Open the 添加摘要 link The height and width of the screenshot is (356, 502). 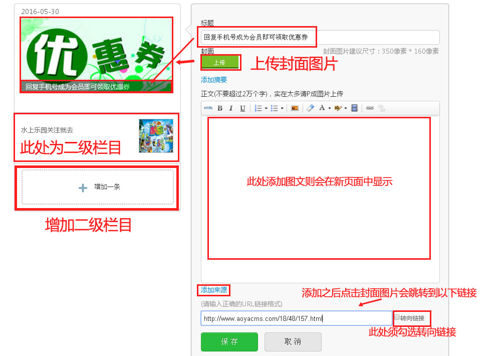[x=214, y=80]
